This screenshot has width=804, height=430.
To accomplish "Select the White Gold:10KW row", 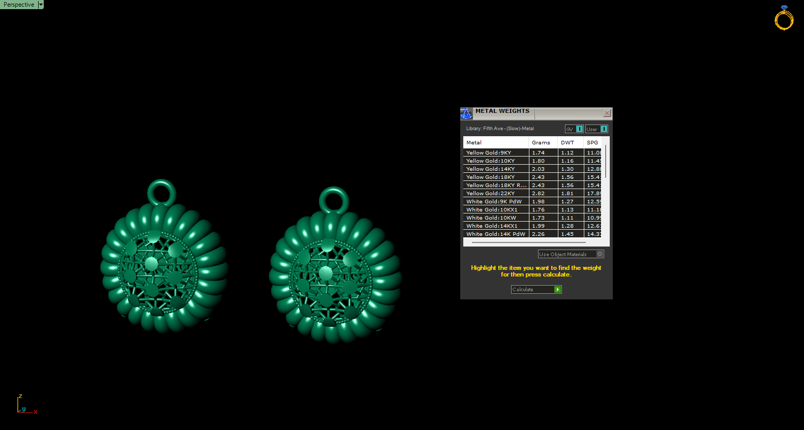I will [491, 218].
